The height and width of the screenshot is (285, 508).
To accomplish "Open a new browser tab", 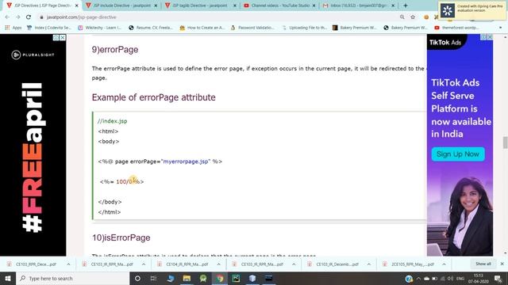I will (406, 6).
